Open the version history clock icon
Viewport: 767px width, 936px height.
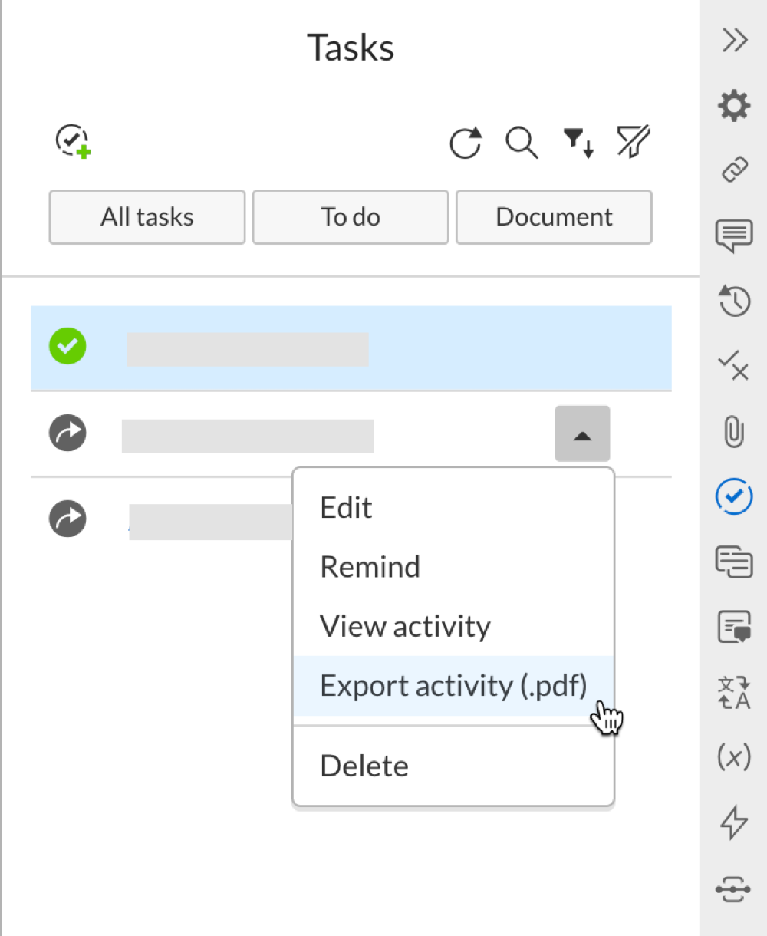[x=734, y=301]
